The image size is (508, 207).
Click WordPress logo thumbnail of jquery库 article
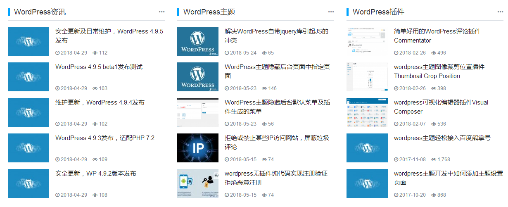pyautogui.click(x=198, y=41)
